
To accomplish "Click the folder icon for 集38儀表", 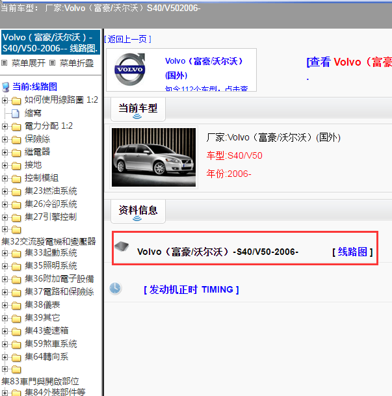I will tap(16, 306).
